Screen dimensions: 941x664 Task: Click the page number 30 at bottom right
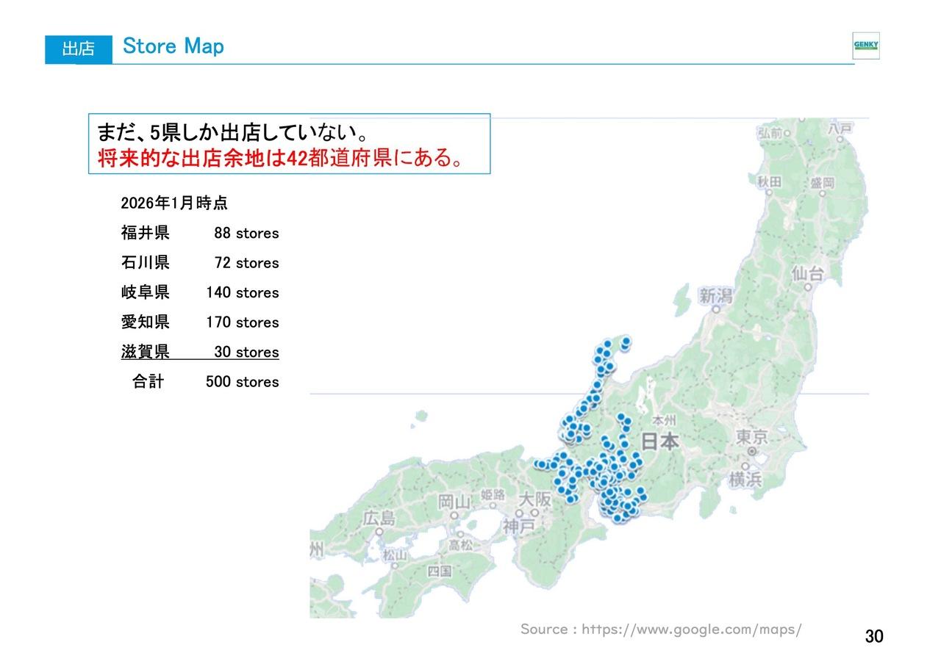tap(875, 636)
